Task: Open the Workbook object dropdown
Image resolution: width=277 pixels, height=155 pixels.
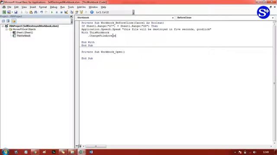Action: [173, 18]
